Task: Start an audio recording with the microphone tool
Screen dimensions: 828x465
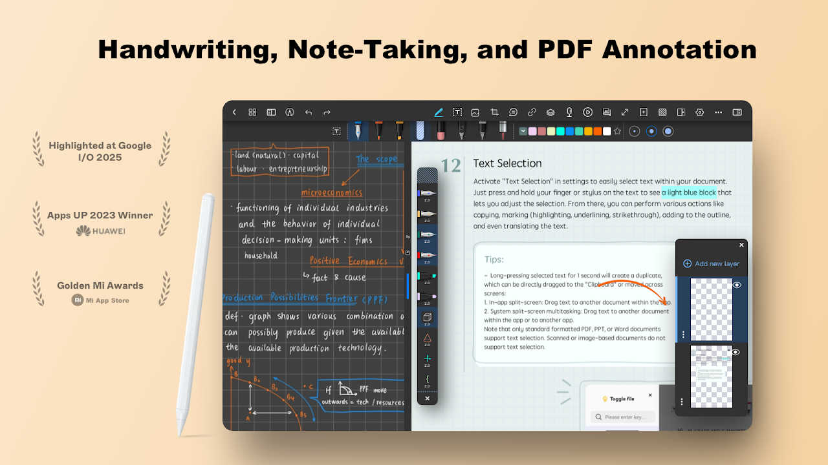Action: pos(569,112)
